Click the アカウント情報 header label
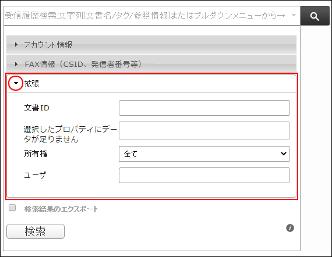Screen dimensions: 332x257 (48, 45)
